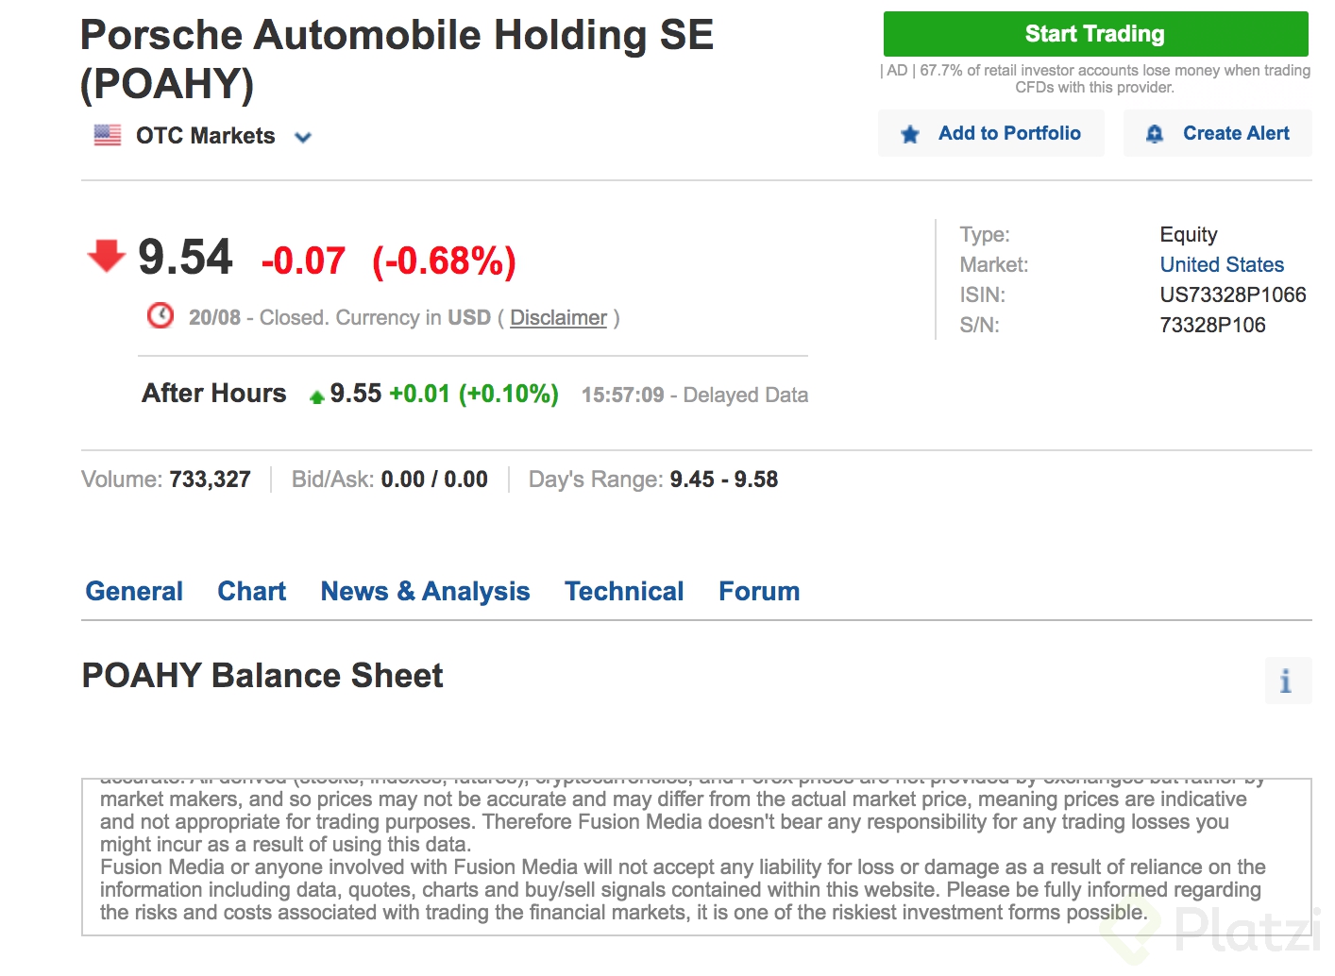Select the News & Analysis tab
Image resolution: width=1335 pixels, height=976 pixels.
pos(425,591)
